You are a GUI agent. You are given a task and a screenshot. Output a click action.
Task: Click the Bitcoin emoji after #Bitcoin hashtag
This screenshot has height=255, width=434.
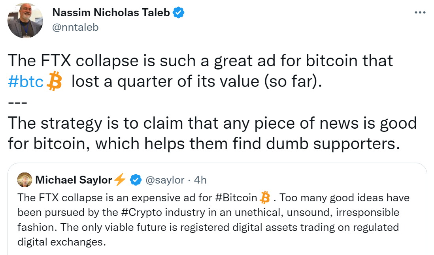(265, 197)
